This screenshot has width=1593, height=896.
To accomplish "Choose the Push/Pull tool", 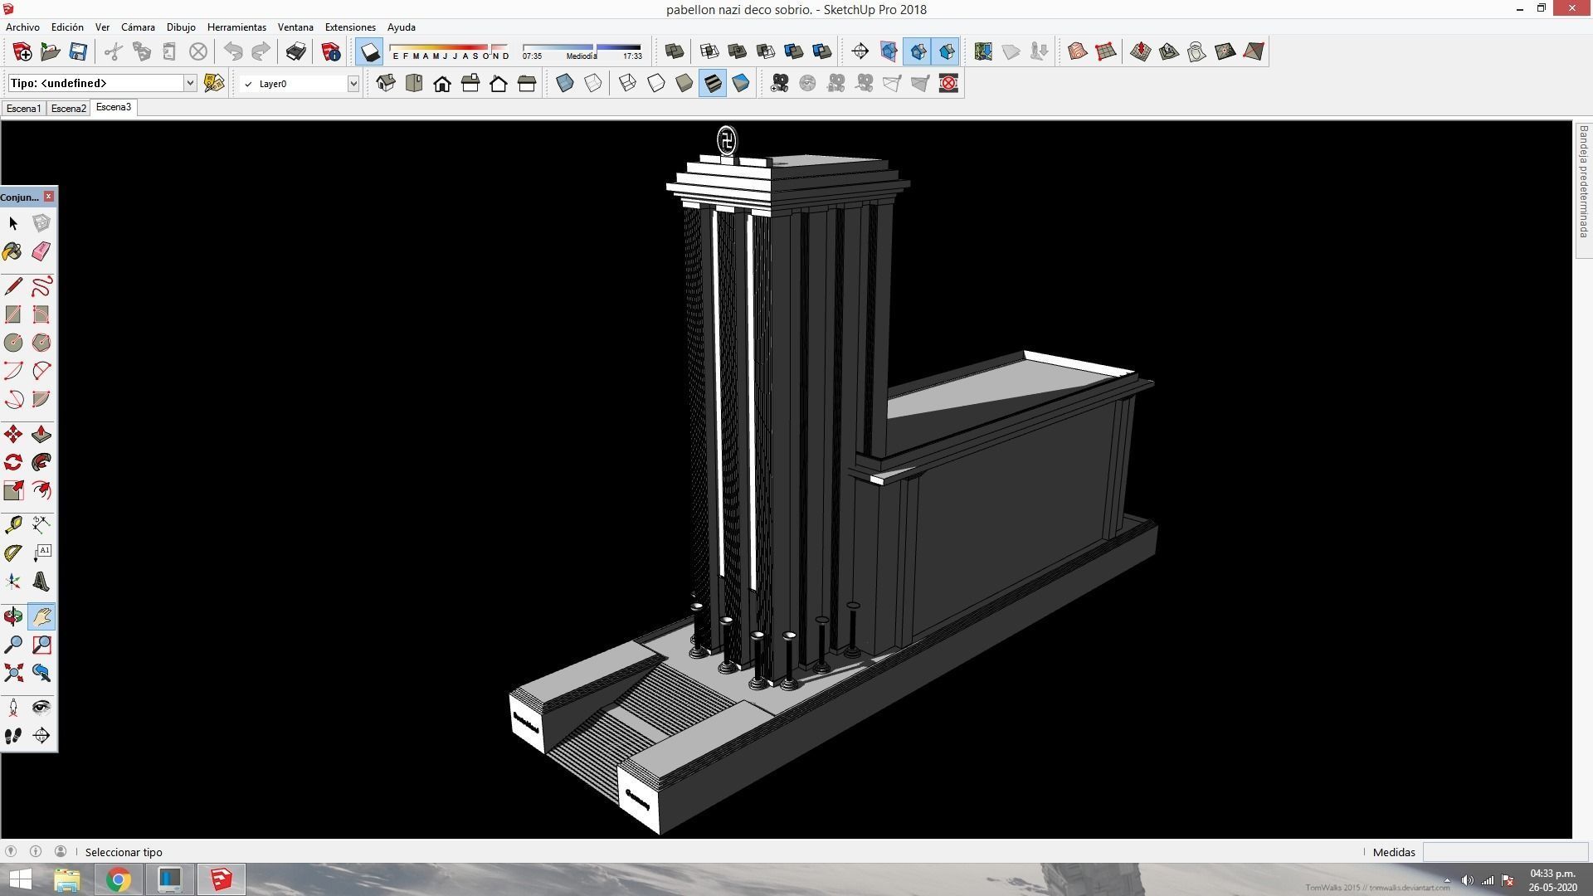I will (x=41, y=435).
